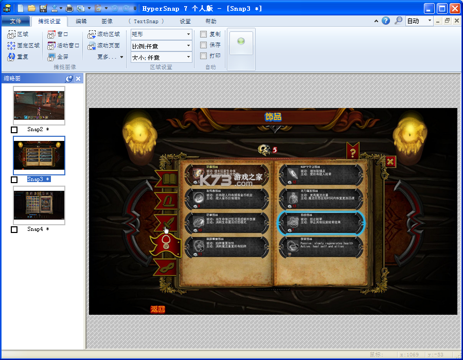Check the box beside Snap2 thumbnail
Viewport: 463px width, 360px height.
tap(14, 130)
